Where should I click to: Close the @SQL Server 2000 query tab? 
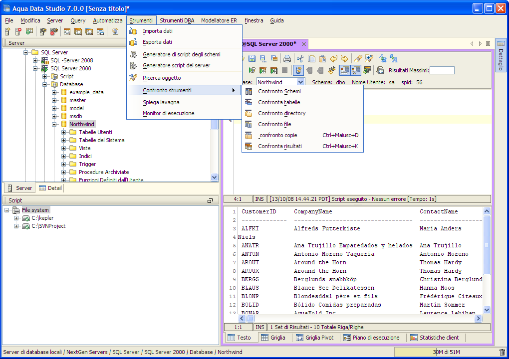tap(304, 44)
